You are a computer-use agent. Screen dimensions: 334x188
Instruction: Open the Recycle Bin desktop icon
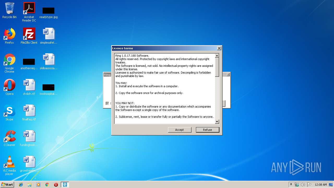9,10
